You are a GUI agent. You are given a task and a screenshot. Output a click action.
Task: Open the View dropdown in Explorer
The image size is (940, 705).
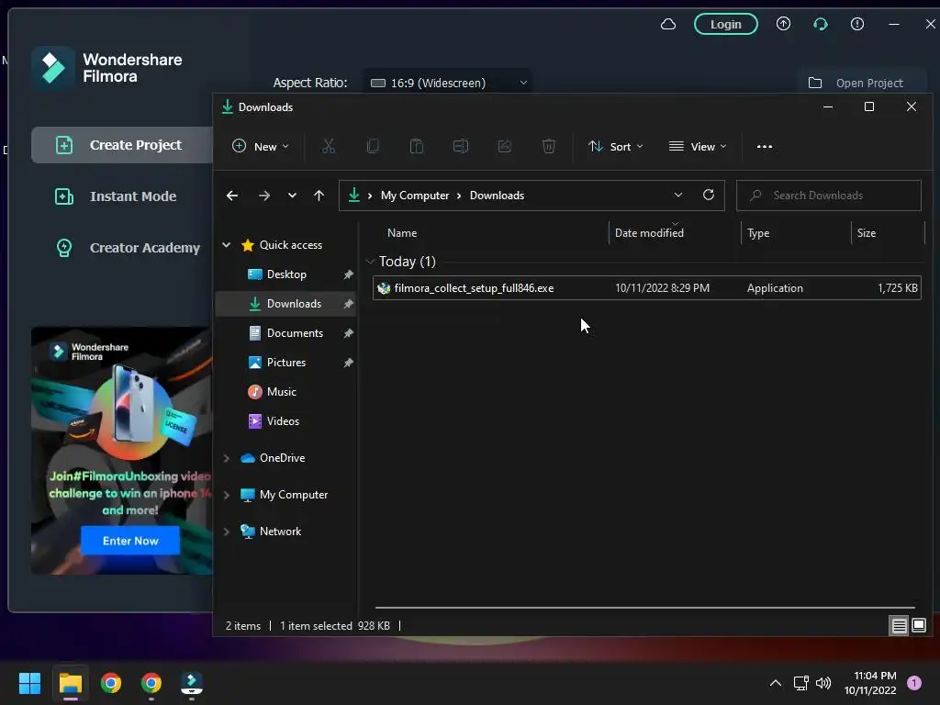tap(698, 146)
